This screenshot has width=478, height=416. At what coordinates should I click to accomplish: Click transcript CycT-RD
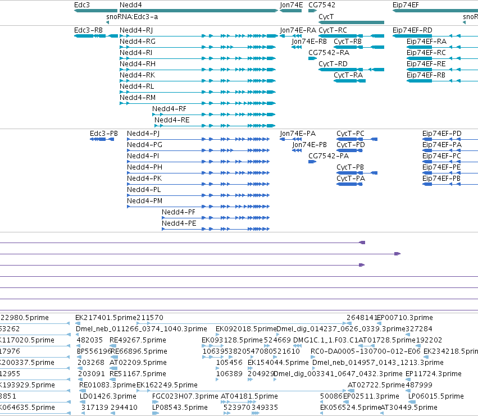tap(333, 64)
